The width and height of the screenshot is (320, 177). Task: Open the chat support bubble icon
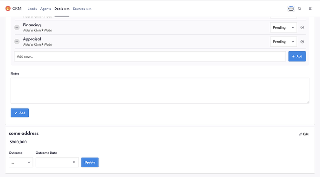point(291,8)
